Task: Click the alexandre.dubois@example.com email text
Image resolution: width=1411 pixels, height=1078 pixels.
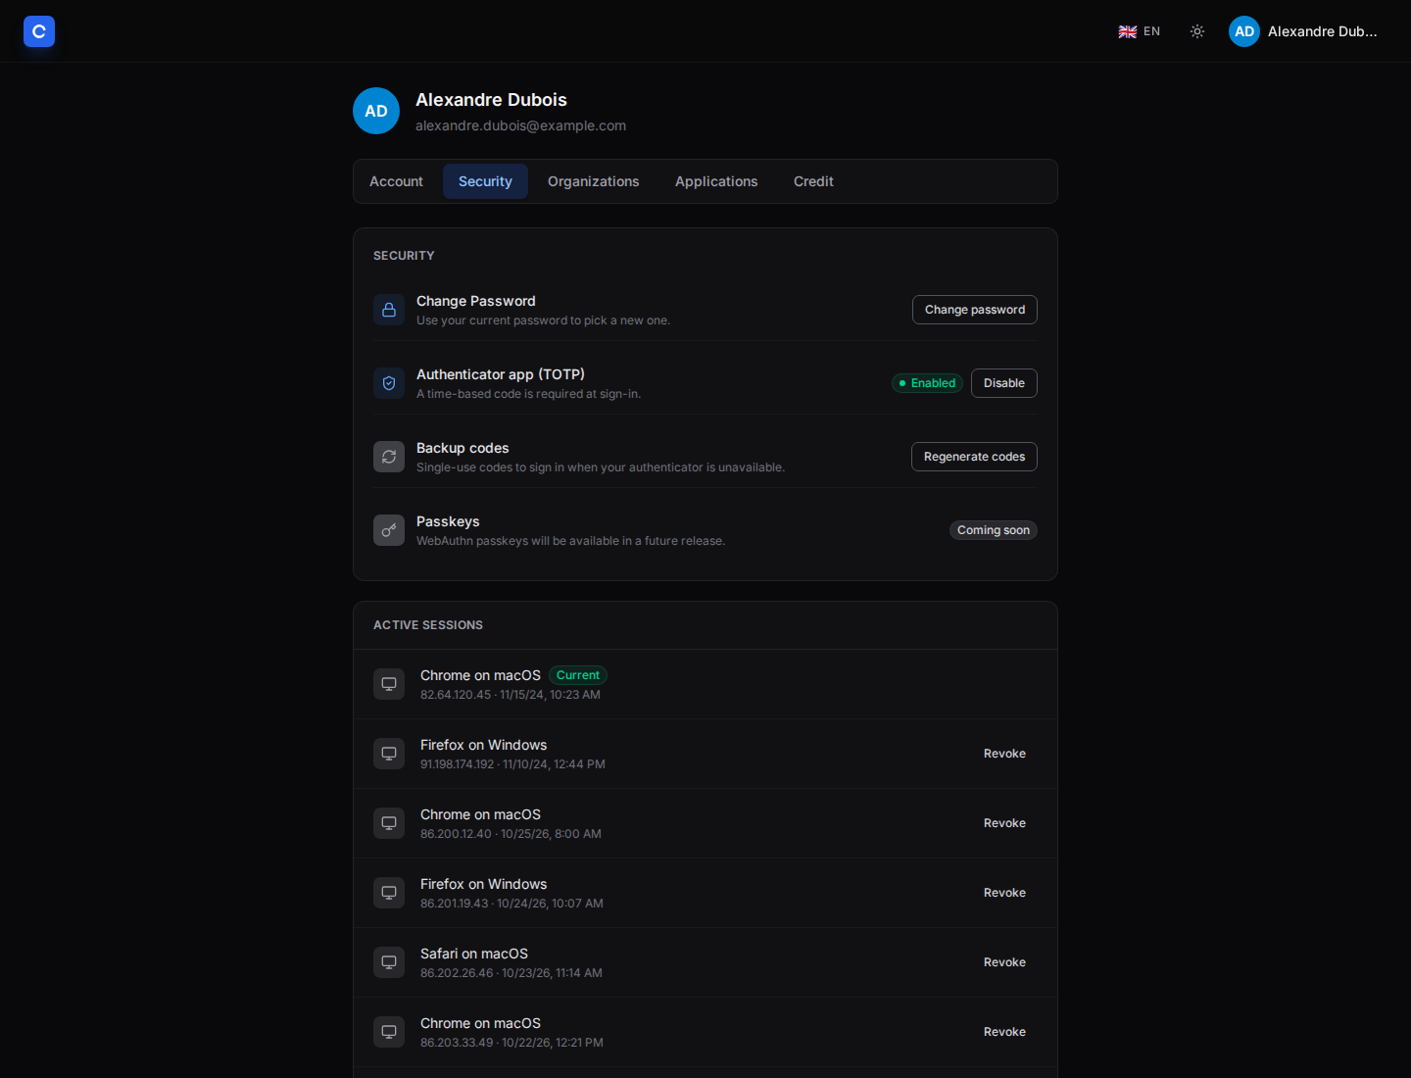Action: [520, 125]
